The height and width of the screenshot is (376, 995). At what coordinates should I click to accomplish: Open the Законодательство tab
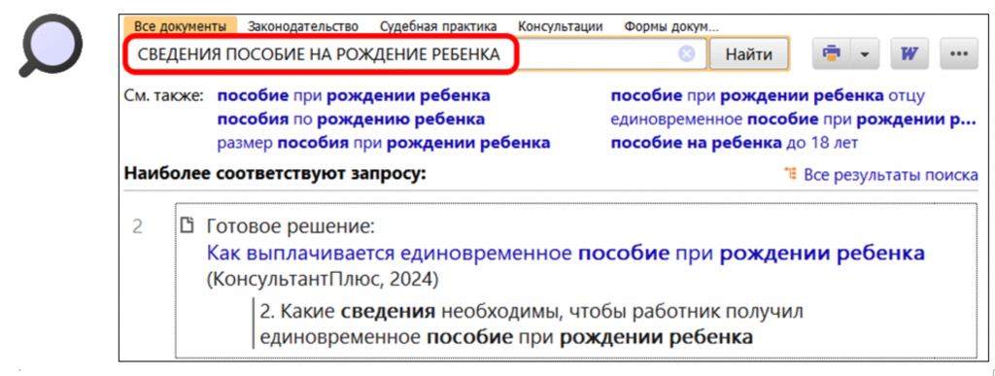coord(303,26)
